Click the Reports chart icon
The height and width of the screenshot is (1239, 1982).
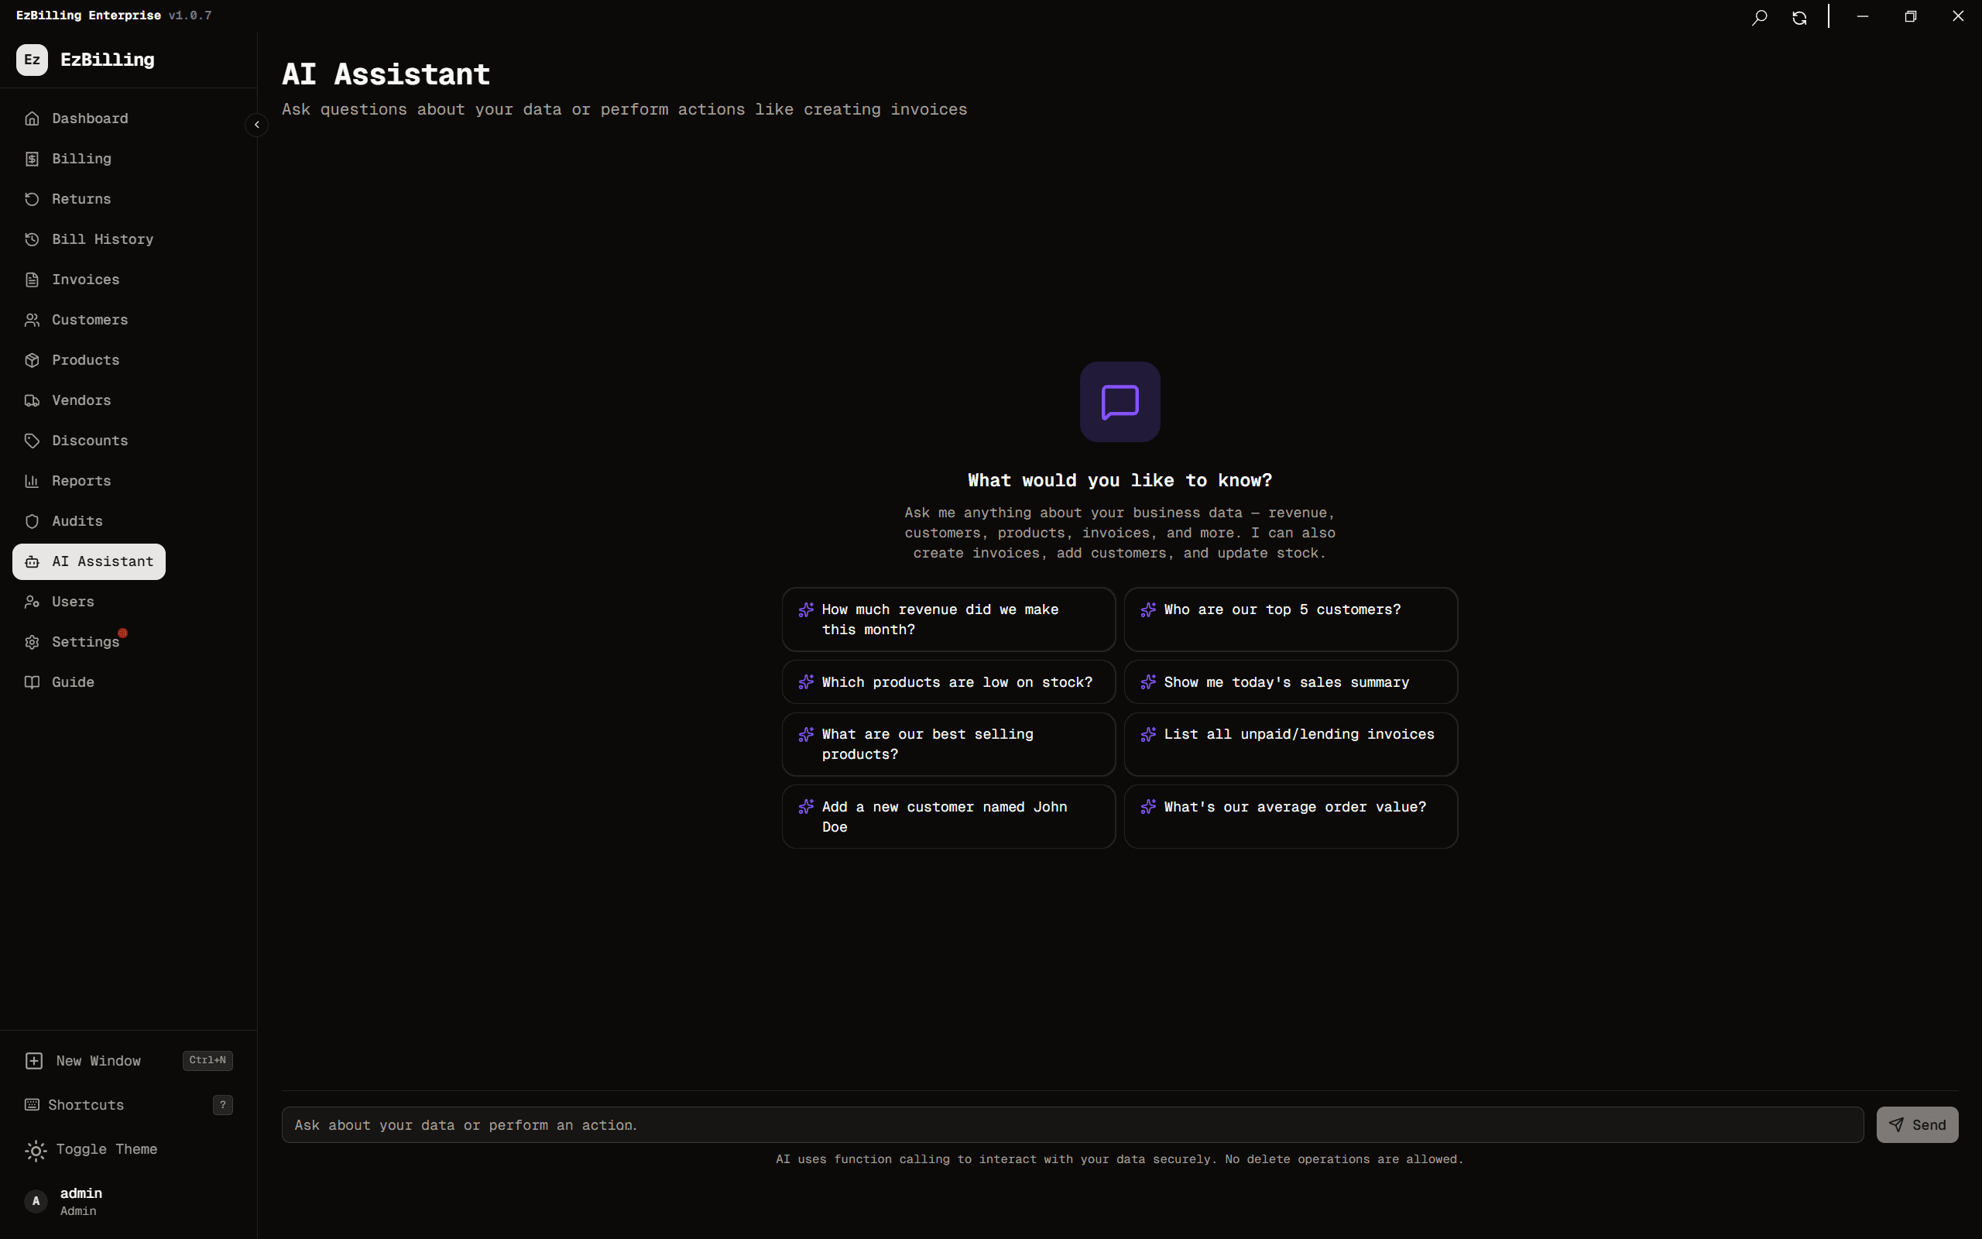pos(32,481)
